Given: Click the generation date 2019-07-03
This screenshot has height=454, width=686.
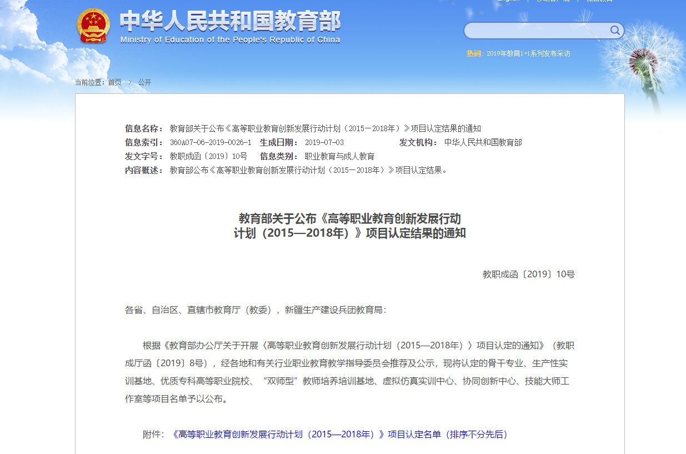Looking at the screenshot, I should 324,142.
